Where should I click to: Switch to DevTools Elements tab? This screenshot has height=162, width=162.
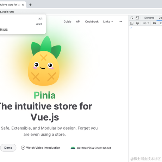pyautogui.click(x=149, y=18)
